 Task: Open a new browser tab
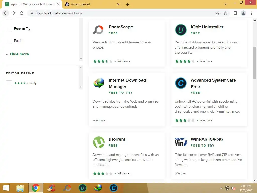coord(128,4)
